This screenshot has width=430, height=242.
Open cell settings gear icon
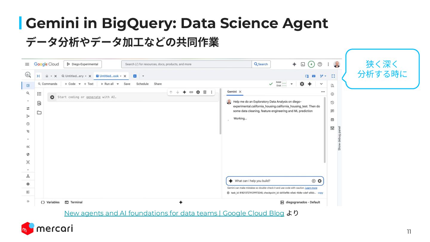(x=198, y=92)
